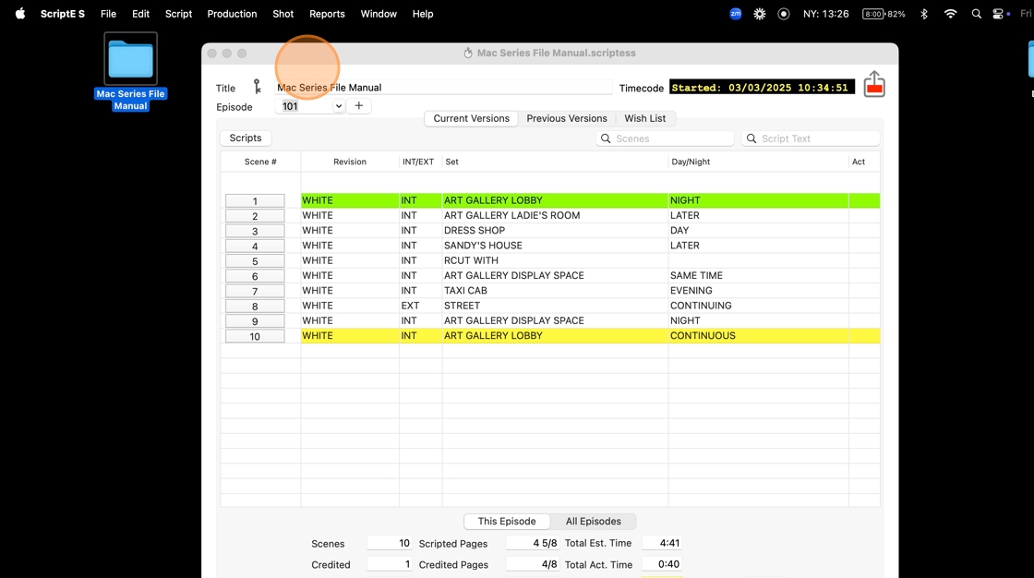Click the Timecode started display

pos(762,87)
